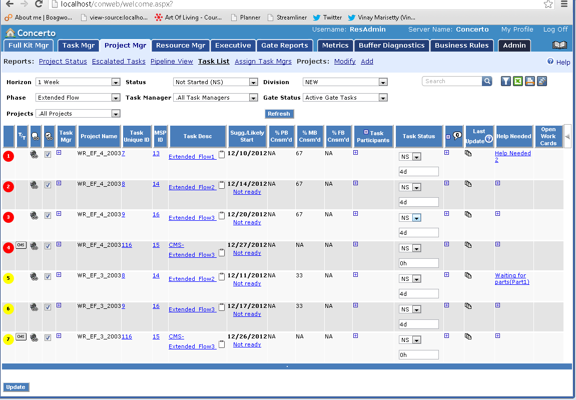Click the filter funnel icon
This screenshot has height=400, width=576.
coord(506,81)
